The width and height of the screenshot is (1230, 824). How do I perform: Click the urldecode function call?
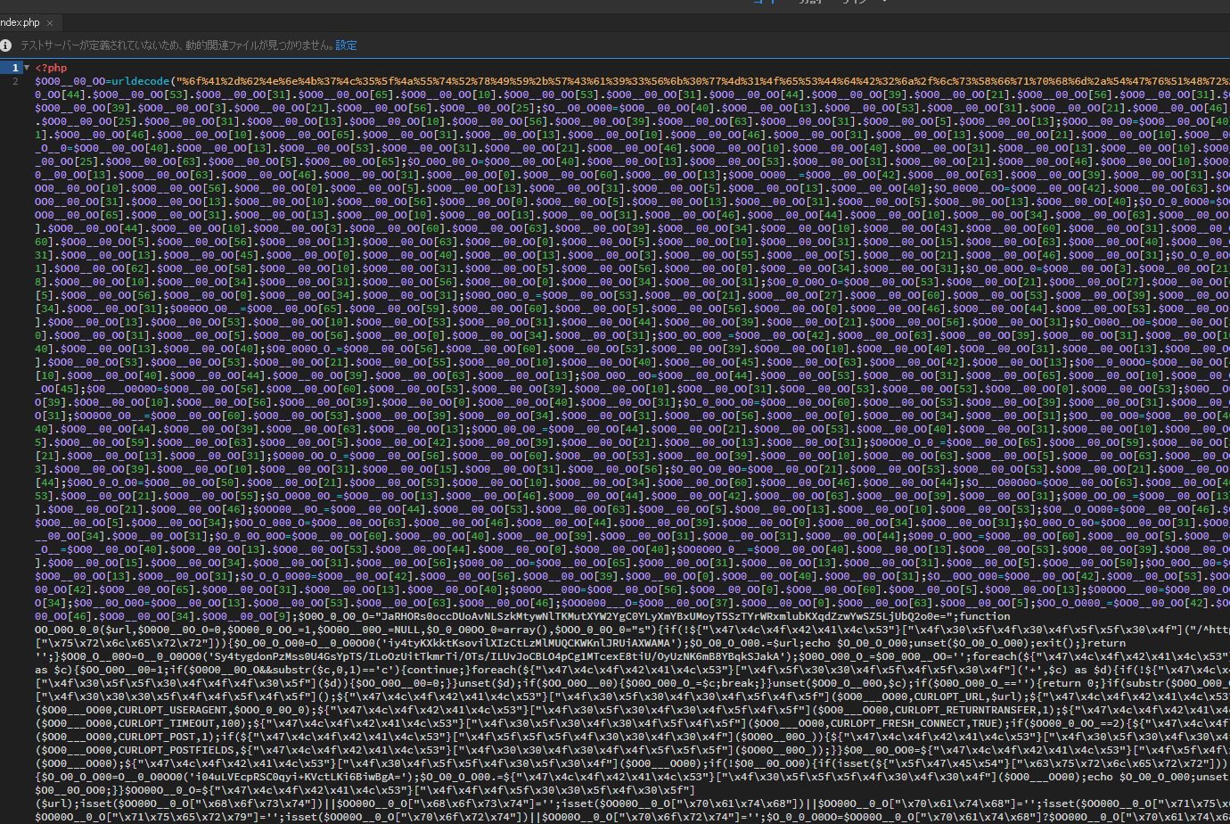click(x=140, y=81)
